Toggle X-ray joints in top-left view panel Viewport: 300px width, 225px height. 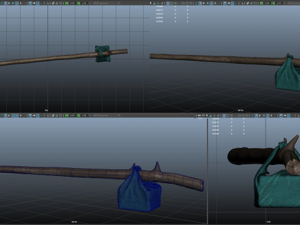click(61, 3)
